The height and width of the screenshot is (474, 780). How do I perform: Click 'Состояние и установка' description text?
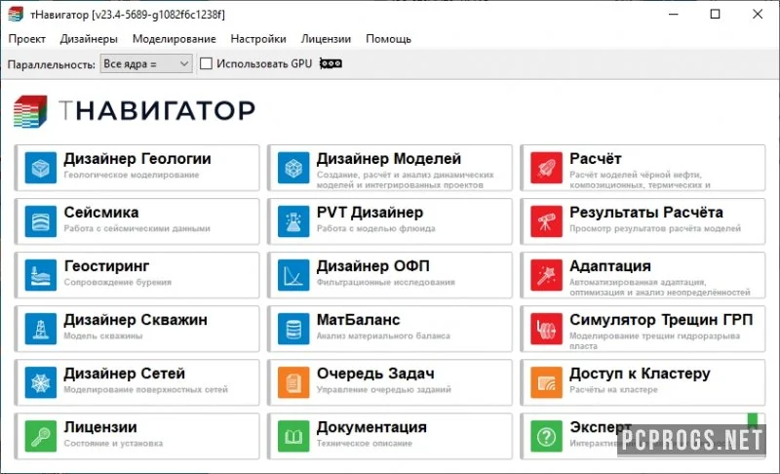[x=113, y=444]
